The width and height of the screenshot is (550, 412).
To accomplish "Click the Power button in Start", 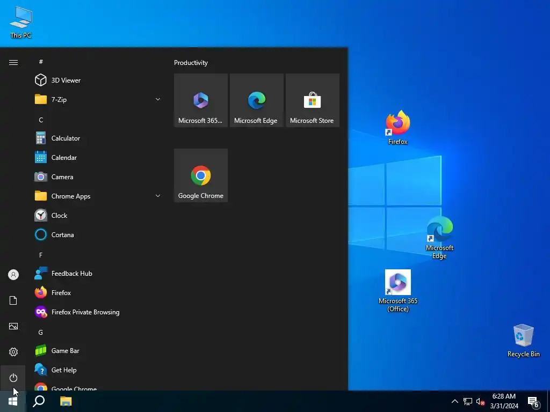I will 13,378.
